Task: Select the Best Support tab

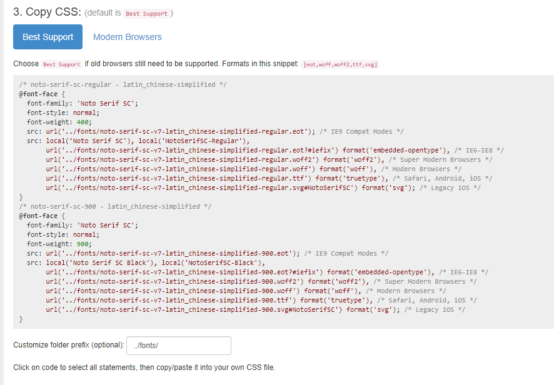Action: pyautogui.click(x=48, y=37)
